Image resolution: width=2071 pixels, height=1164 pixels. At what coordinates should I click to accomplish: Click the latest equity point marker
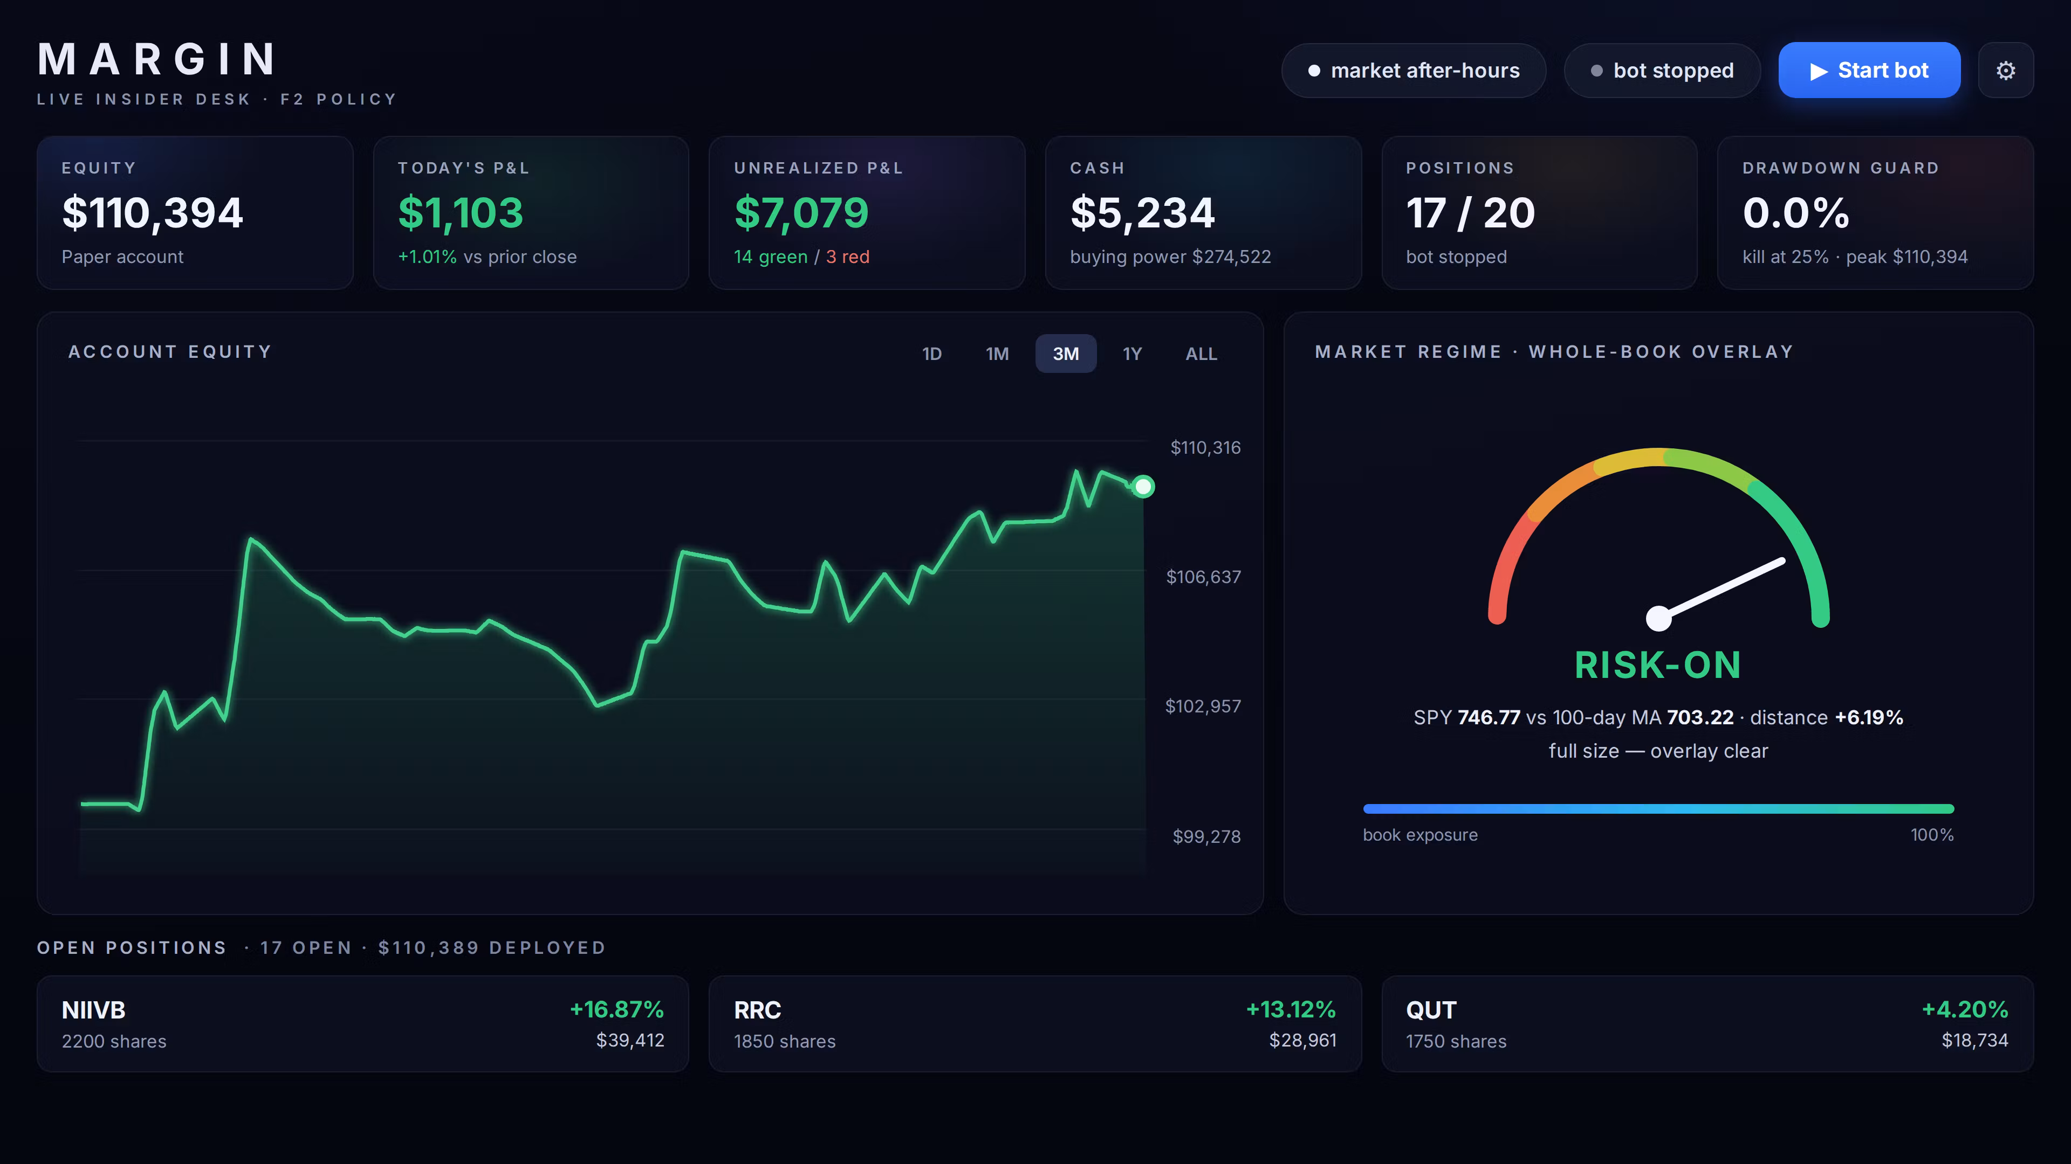click(1142, 487)
